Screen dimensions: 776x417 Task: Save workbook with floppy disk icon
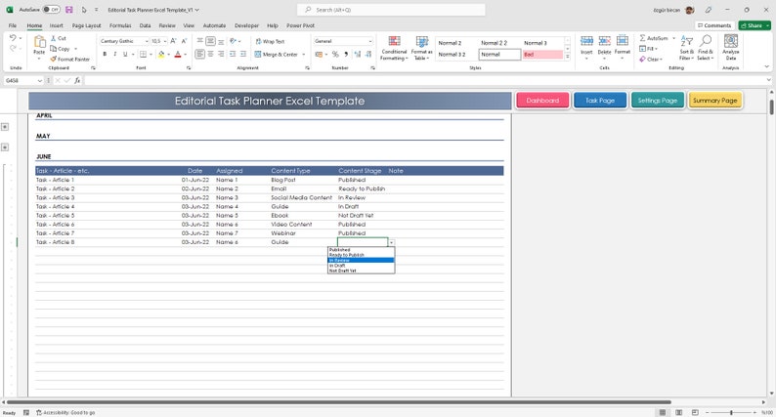(x=68, y=10)
